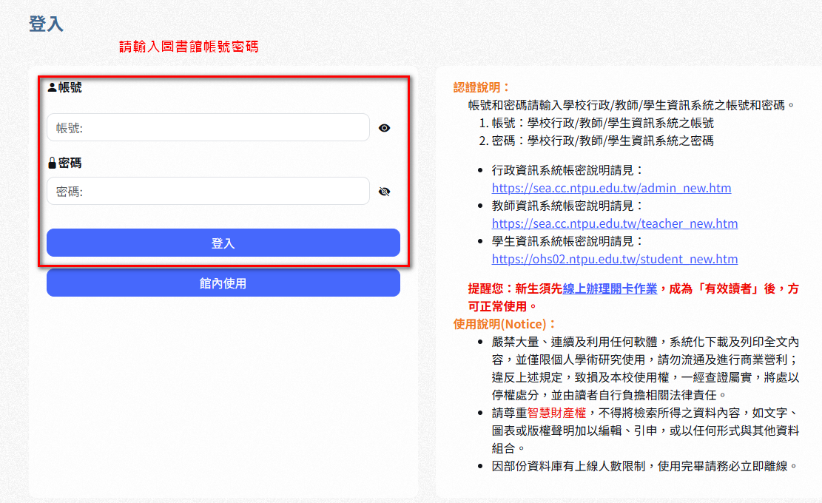
Task: Toggle password visibility with the crossed-eye icon
Action: [x=384, y=192]
